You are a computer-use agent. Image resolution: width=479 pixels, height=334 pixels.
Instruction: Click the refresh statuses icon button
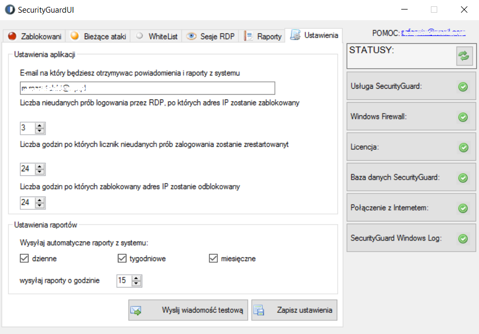click(x=464, y=56)
